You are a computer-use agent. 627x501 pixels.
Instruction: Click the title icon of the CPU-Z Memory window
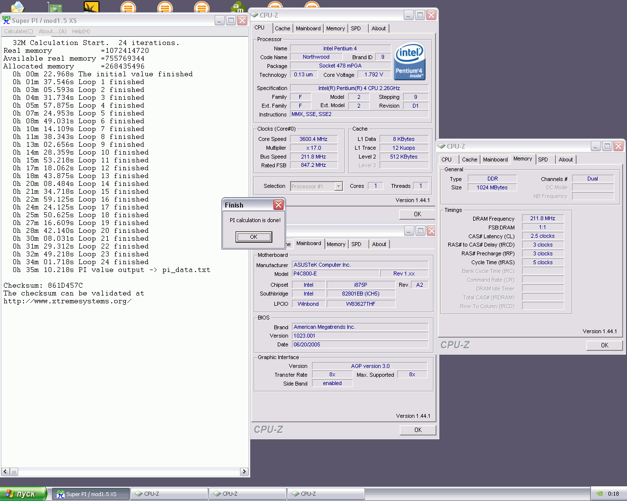tap(442, 146)
